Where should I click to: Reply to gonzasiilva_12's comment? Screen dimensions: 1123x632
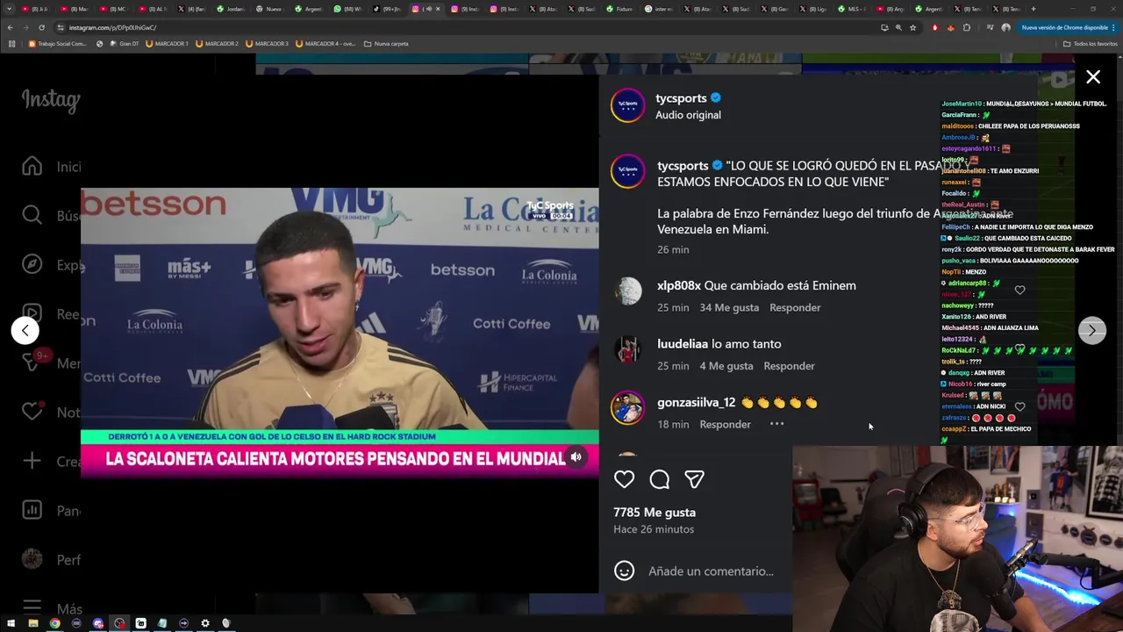coord(725,424)
